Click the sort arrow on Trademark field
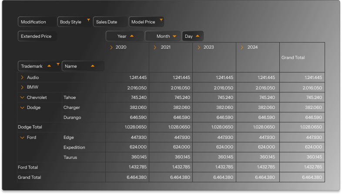The width and height of the screenshot is (342, 194). 49,66
